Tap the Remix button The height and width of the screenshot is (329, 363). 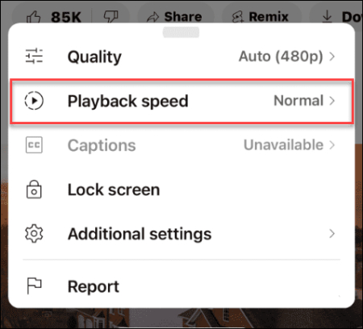[x=261, y=17]
